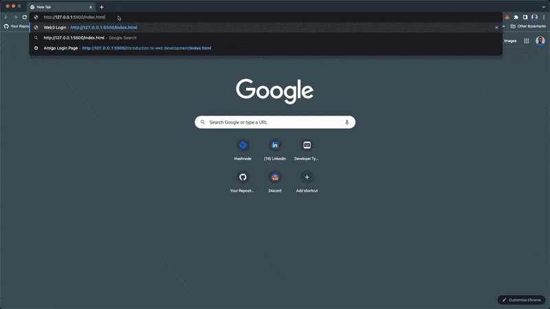Click the Search Google or type a URL box
The height and width of the screenshot is (309, 550).
click(275, 122)
